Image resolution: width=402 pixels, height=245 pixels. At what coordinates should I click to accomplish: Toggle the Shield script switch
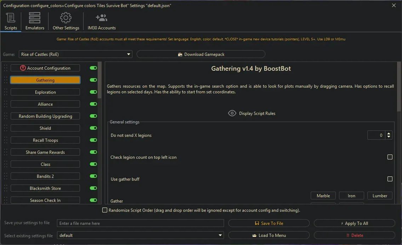93,128
